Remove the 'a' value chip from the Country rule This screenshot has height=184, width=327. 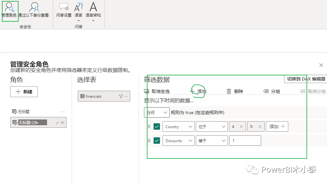pyautogui.click(x=241, y=127)
